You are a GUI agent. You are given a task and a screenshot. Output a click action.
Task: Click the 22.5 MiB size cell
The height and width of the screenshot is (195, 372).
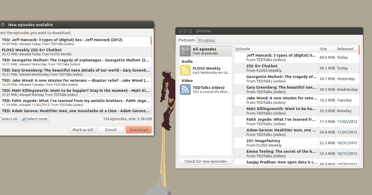click(327, 143)
